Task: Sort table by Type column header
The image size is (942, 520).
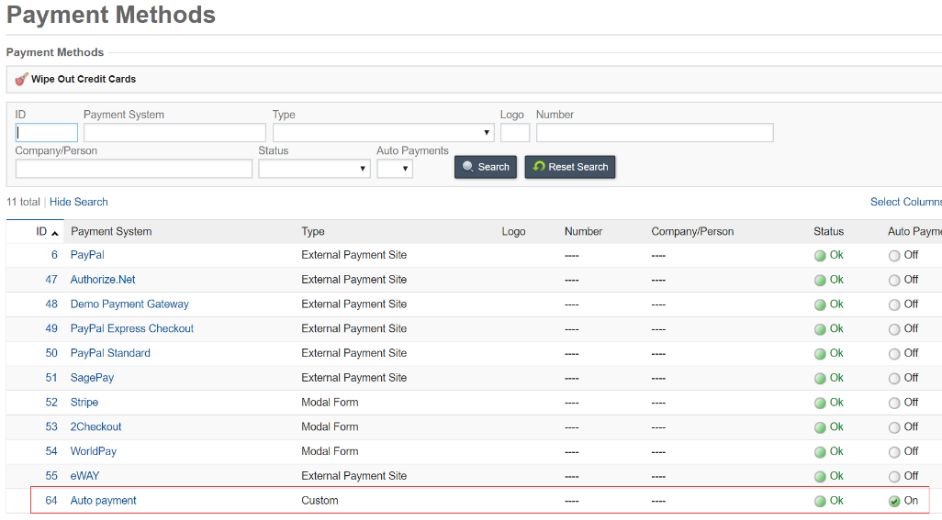Action: (313, 231)
